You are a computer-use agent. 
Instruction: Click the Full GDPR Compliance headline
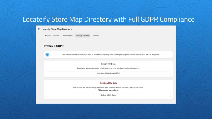[x=108, y=19]
